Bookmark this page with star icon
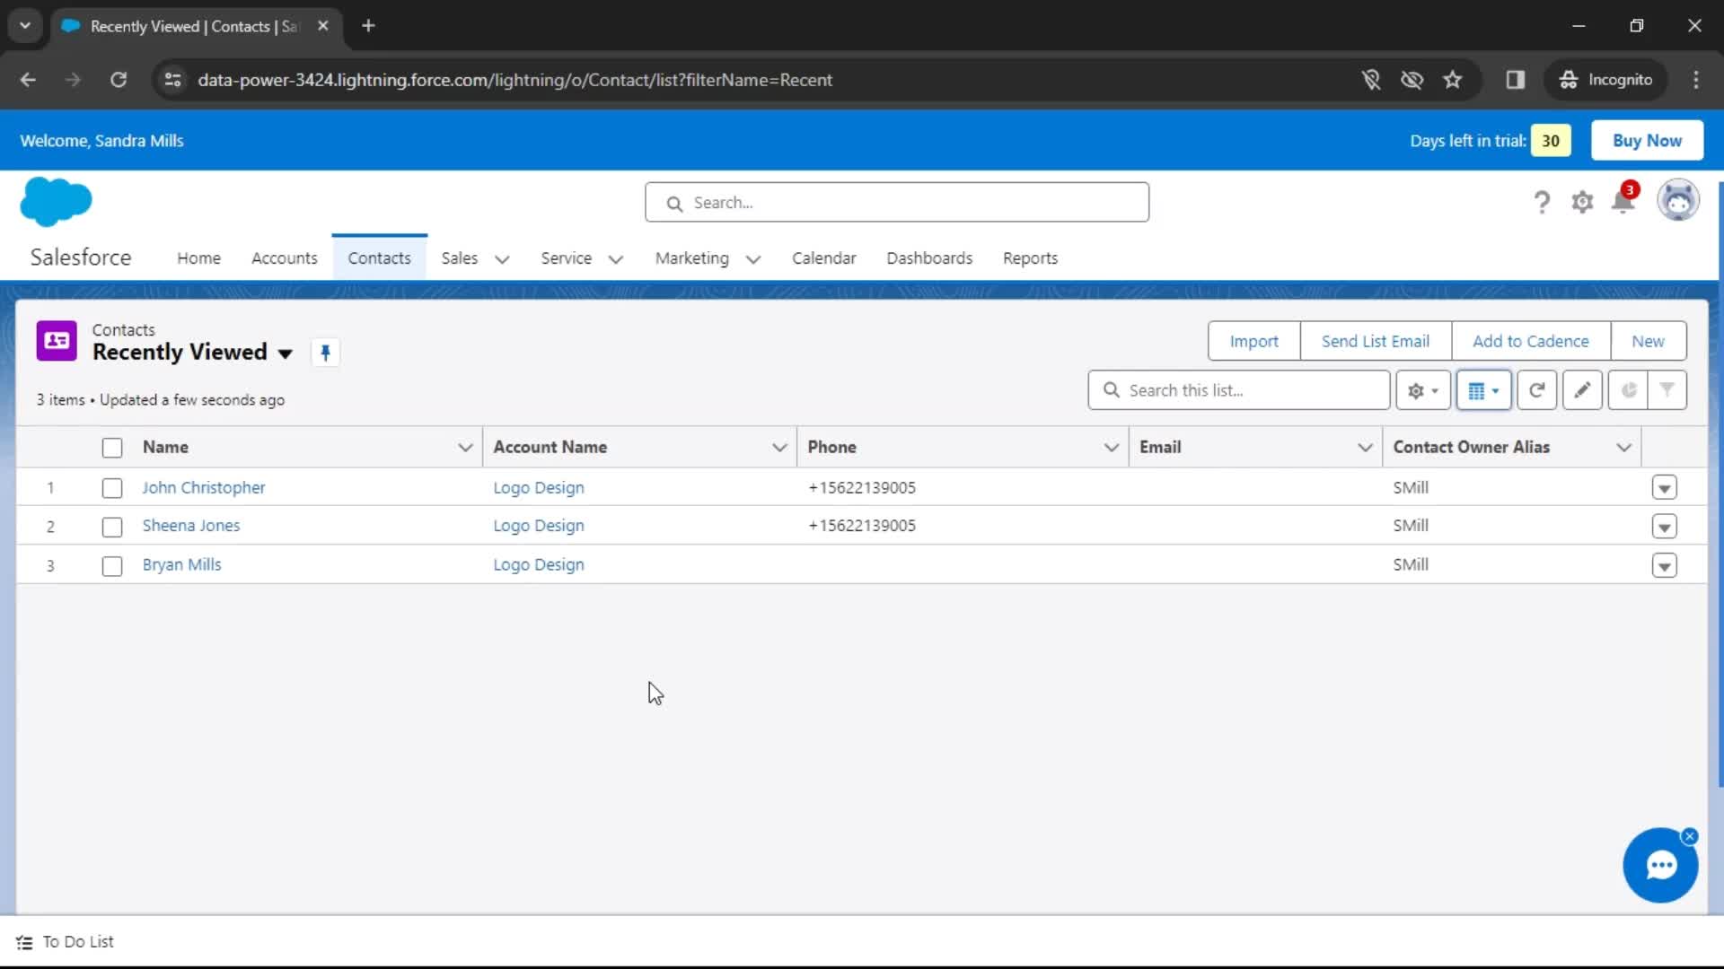This screenshot has height=969, width=1724. [x=1452, y=80]
